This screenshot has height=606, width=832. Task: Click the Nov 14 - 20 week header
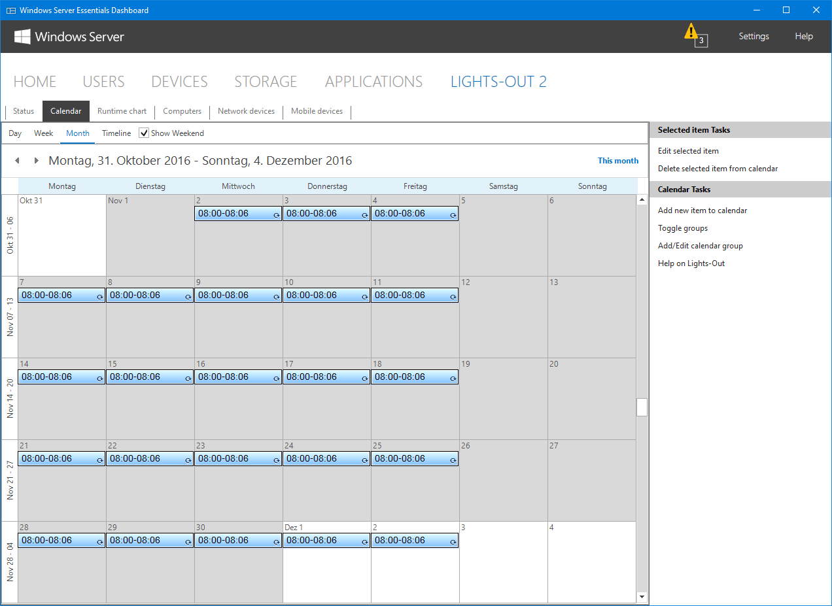pyautogui.click(x=10, y=399)
